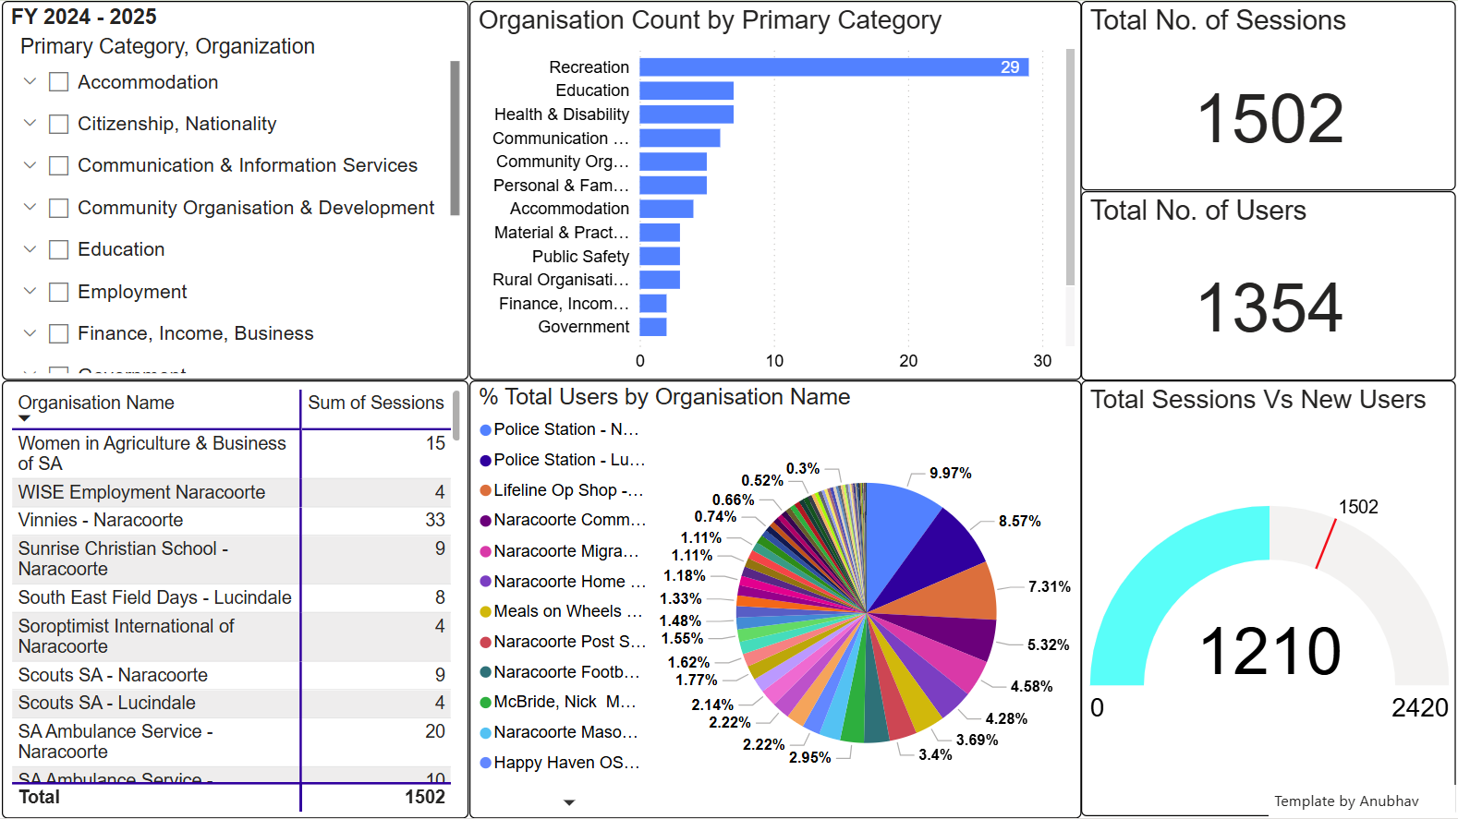
Task: Click Lifeline Op Shop legend marker
Action: point(485,491)
